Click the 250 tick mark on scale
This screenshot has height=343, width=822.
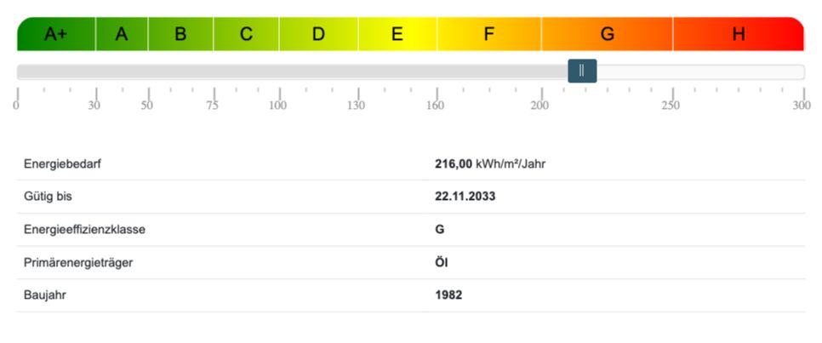pos(672,94)
